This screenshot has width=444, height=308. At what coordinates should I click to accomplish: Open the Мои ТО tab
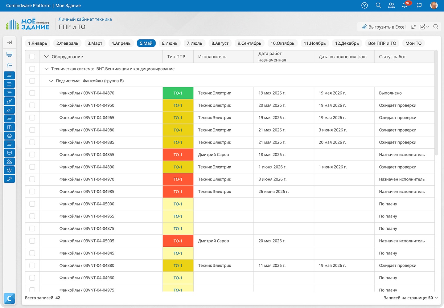click(x=413, y=43)
